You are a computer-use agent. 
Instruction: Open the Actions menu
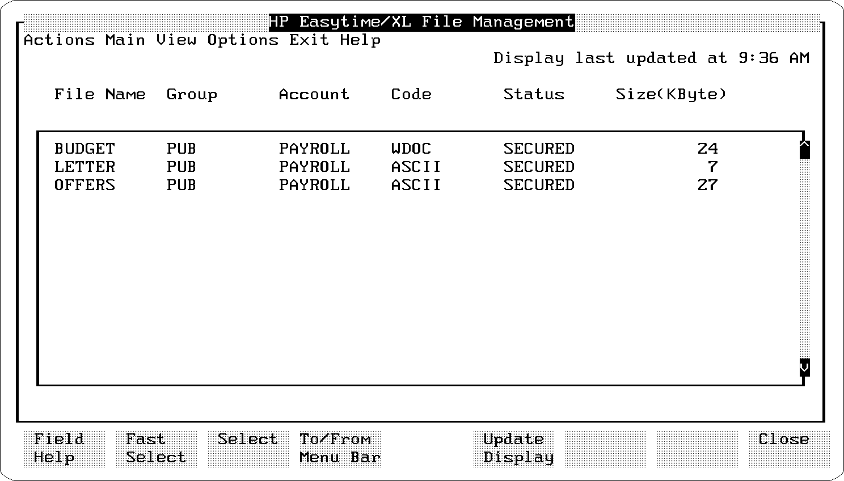[59, 40]
